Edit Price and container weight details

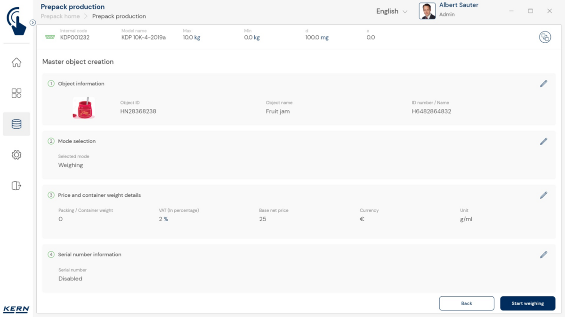543,195
